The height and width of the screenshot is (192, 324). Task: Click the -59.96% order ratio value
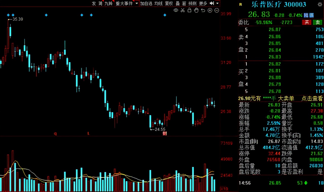point(263,22)
